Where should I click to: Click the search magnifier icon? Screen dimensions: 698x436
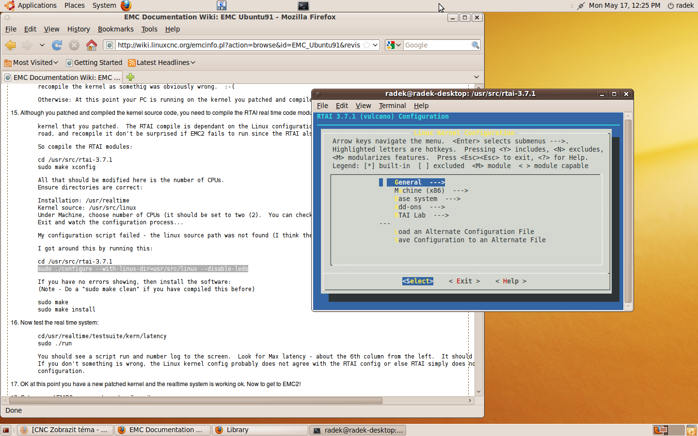click(475, 45)
